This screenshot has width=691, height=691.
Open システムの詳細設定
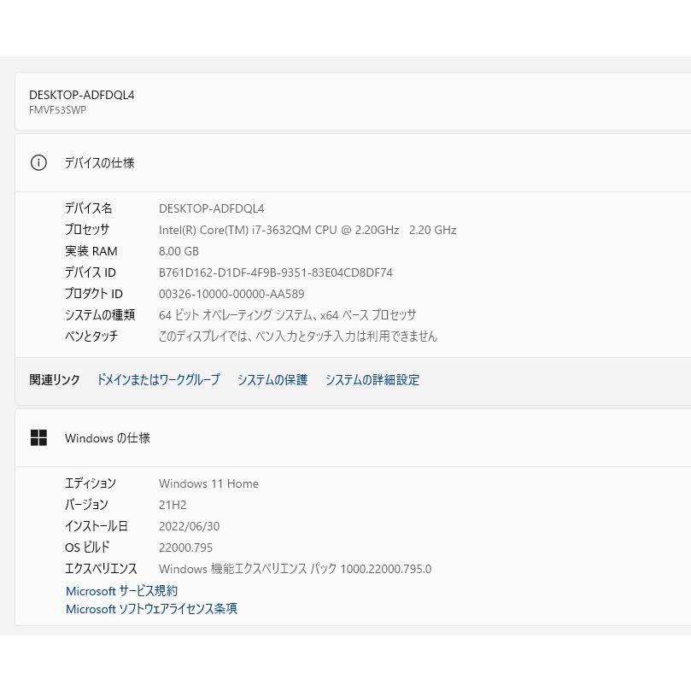coord(372,380)
